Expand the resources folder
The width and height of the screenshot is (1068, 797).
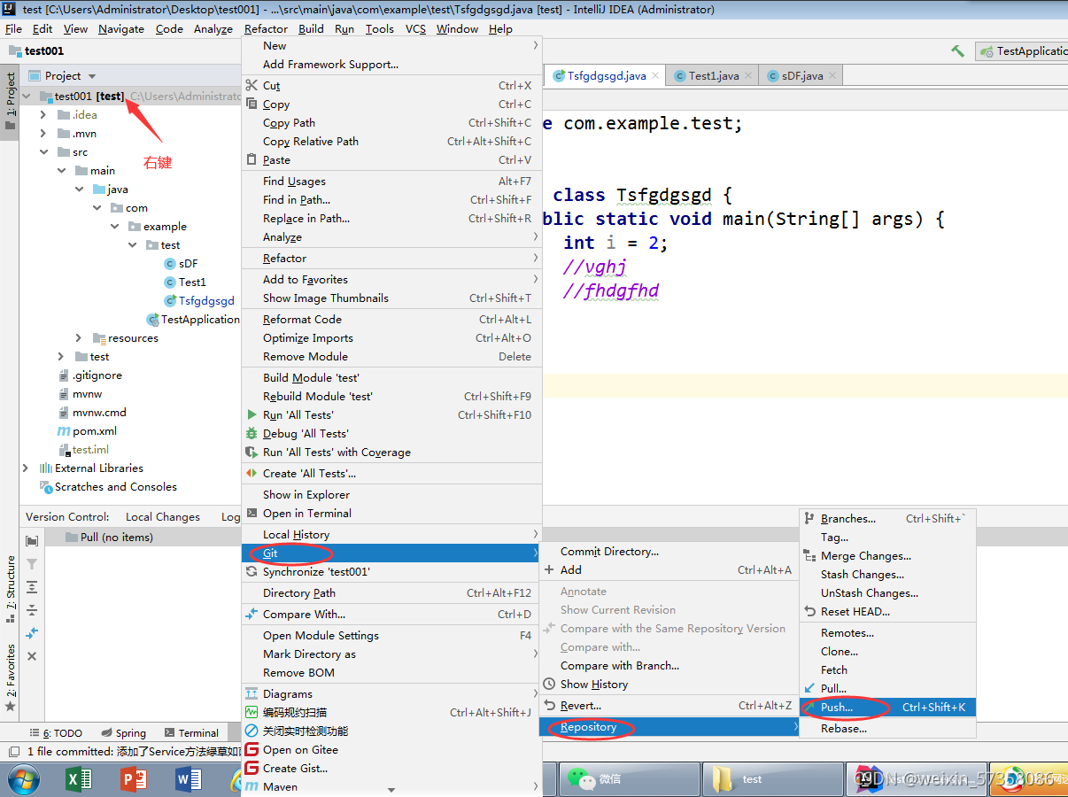coord(79,337)
